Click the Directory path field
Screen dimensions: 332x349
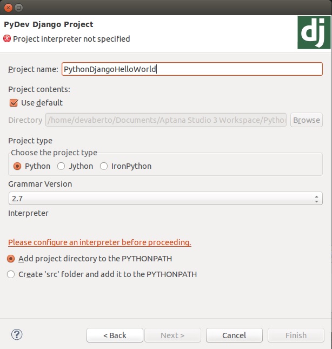coord(166,120)
